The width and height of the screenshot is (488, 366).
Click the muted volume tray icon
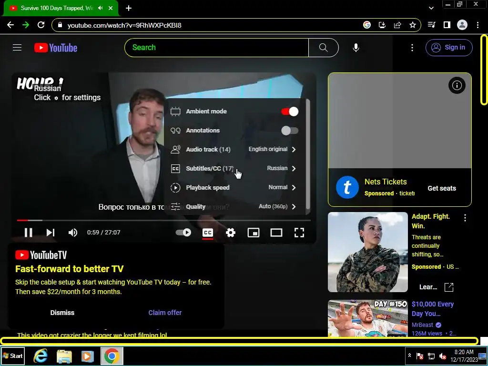click(x=443, y=356)
